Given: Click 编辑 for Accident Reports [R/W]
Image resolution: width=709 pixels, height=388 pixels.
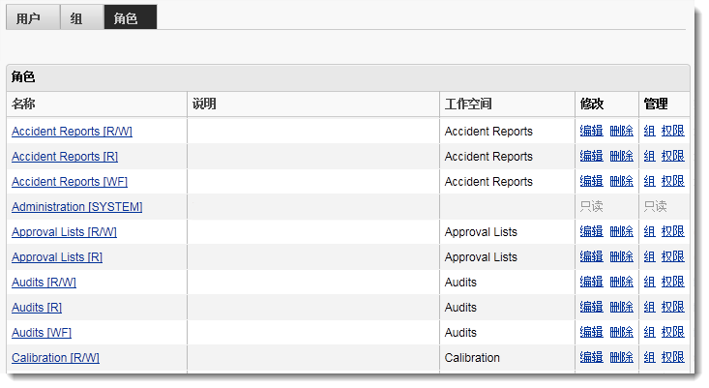Looking at the screenshot, I should pyautogui.click(x=591, y=132).
